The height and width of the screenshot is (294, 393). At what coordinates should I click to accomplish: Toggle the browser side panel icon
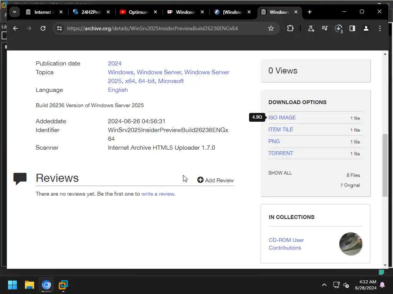(352, 28)
